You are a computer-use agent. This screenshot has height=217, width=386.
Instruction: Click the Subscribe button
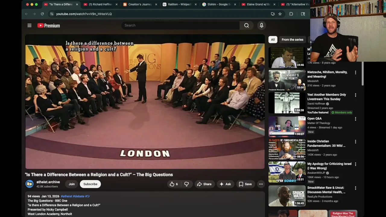[x=90, y=184]
